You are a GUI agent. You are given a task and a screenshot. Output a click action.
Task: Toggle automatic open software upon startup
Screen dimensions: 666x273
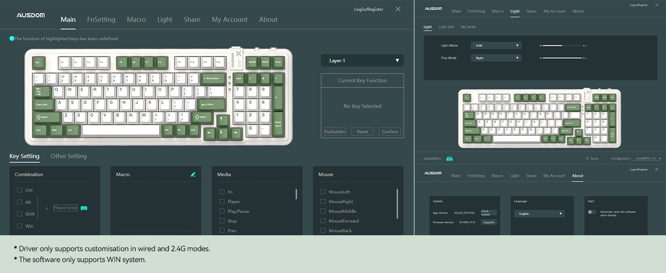tap(591, 212)
